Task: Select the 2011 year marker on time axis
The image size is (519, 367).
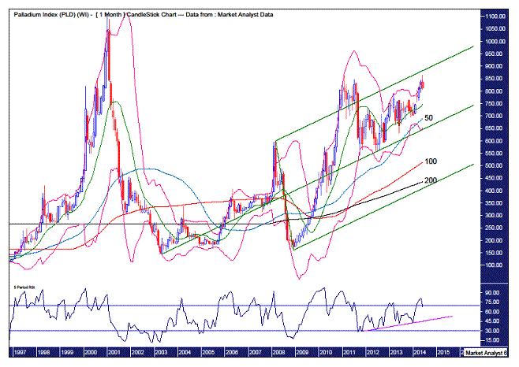Action: [x=349, y=353]
